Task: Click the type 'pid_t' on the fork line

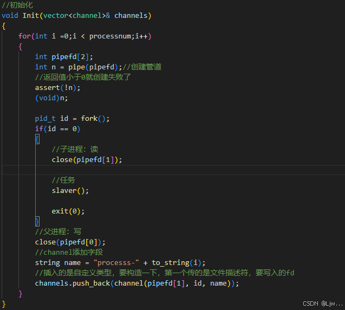Action: pyautogui.click(x=45, y=119)
